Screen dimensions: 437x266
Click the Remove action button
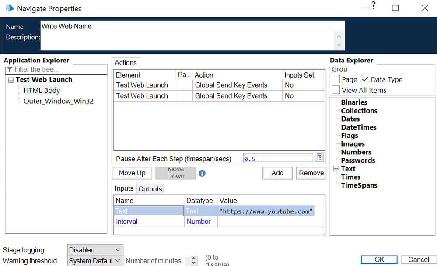pyautogui.click(x=311, y=173)
